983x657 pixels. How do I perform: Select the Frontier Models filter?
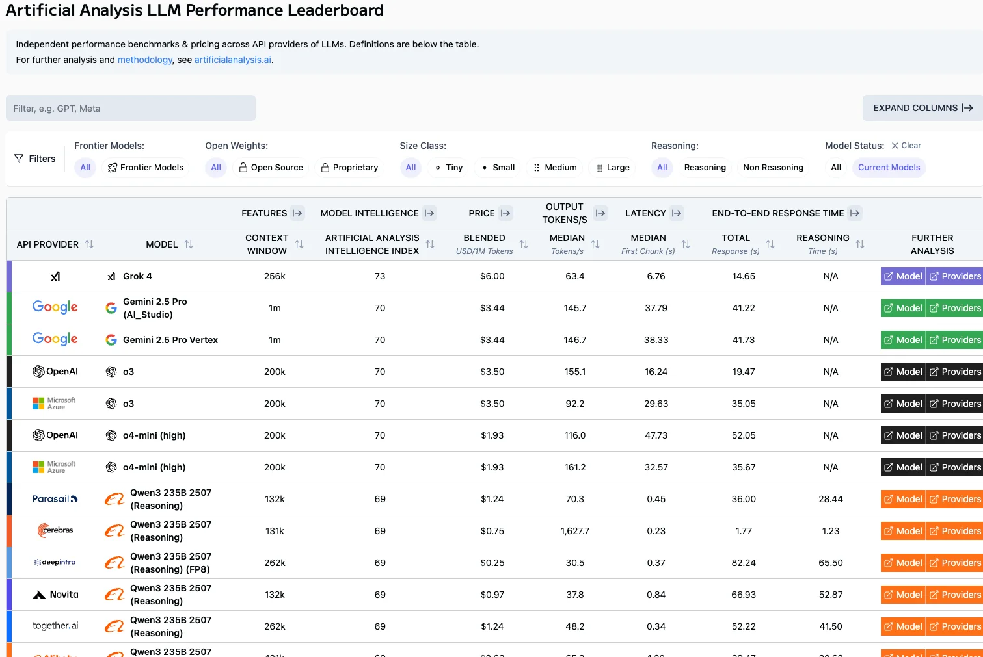coord(145,168)
